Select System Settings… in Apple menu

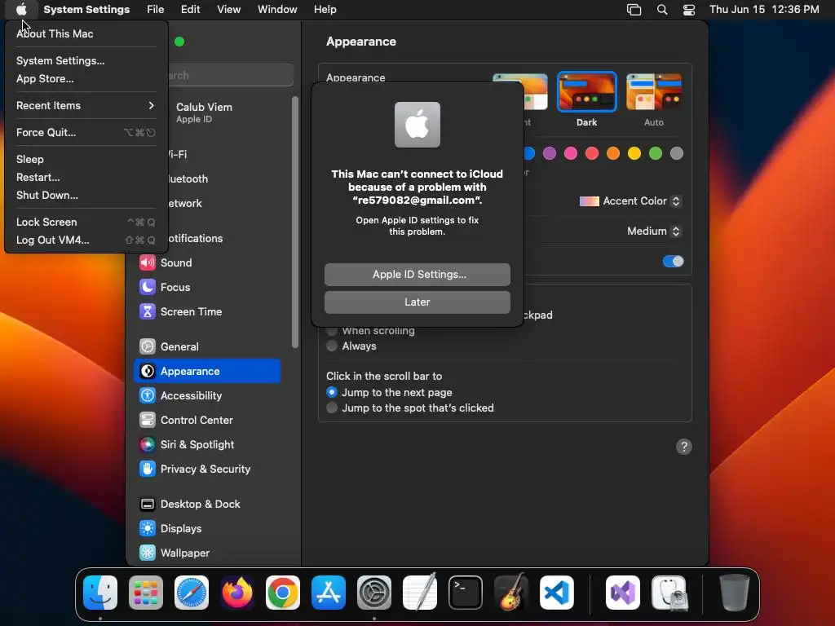click(86, 60)
